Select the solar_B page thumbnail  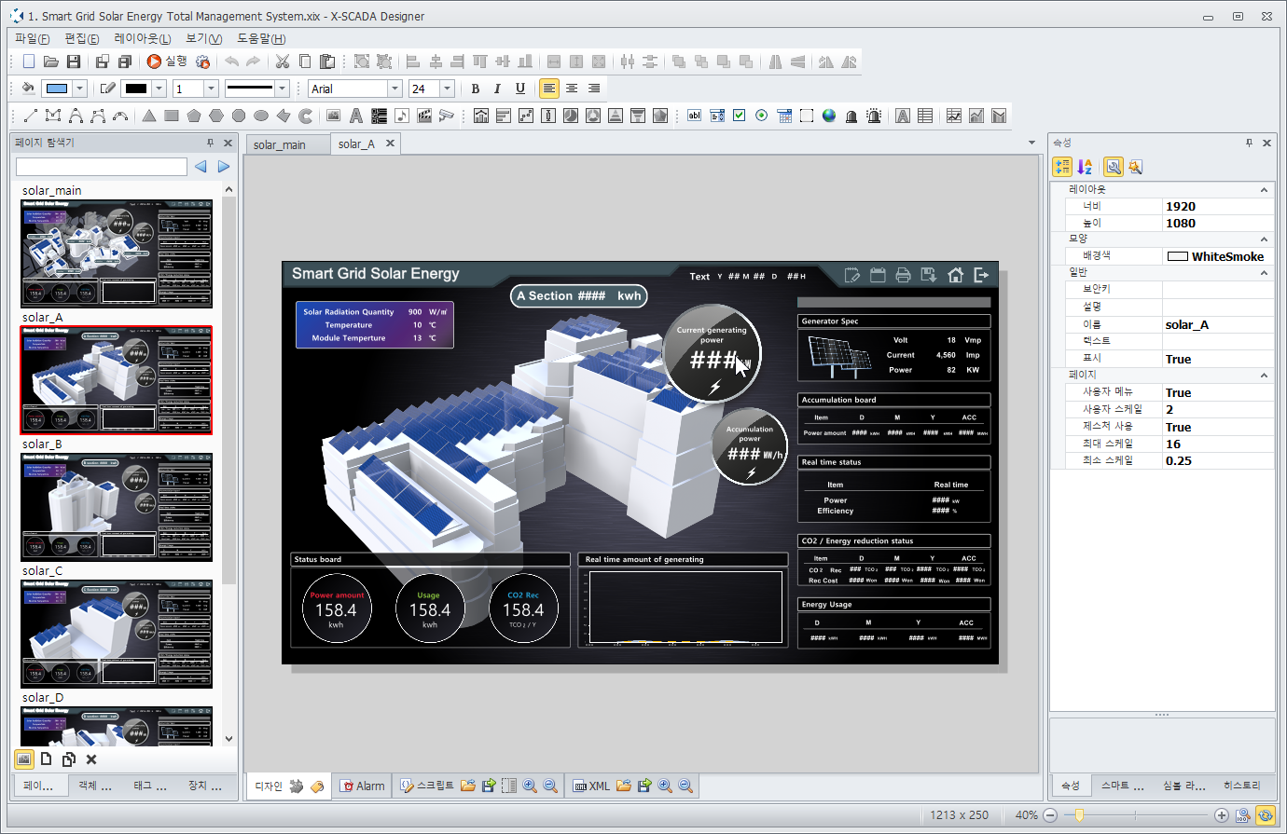[117, 507]
